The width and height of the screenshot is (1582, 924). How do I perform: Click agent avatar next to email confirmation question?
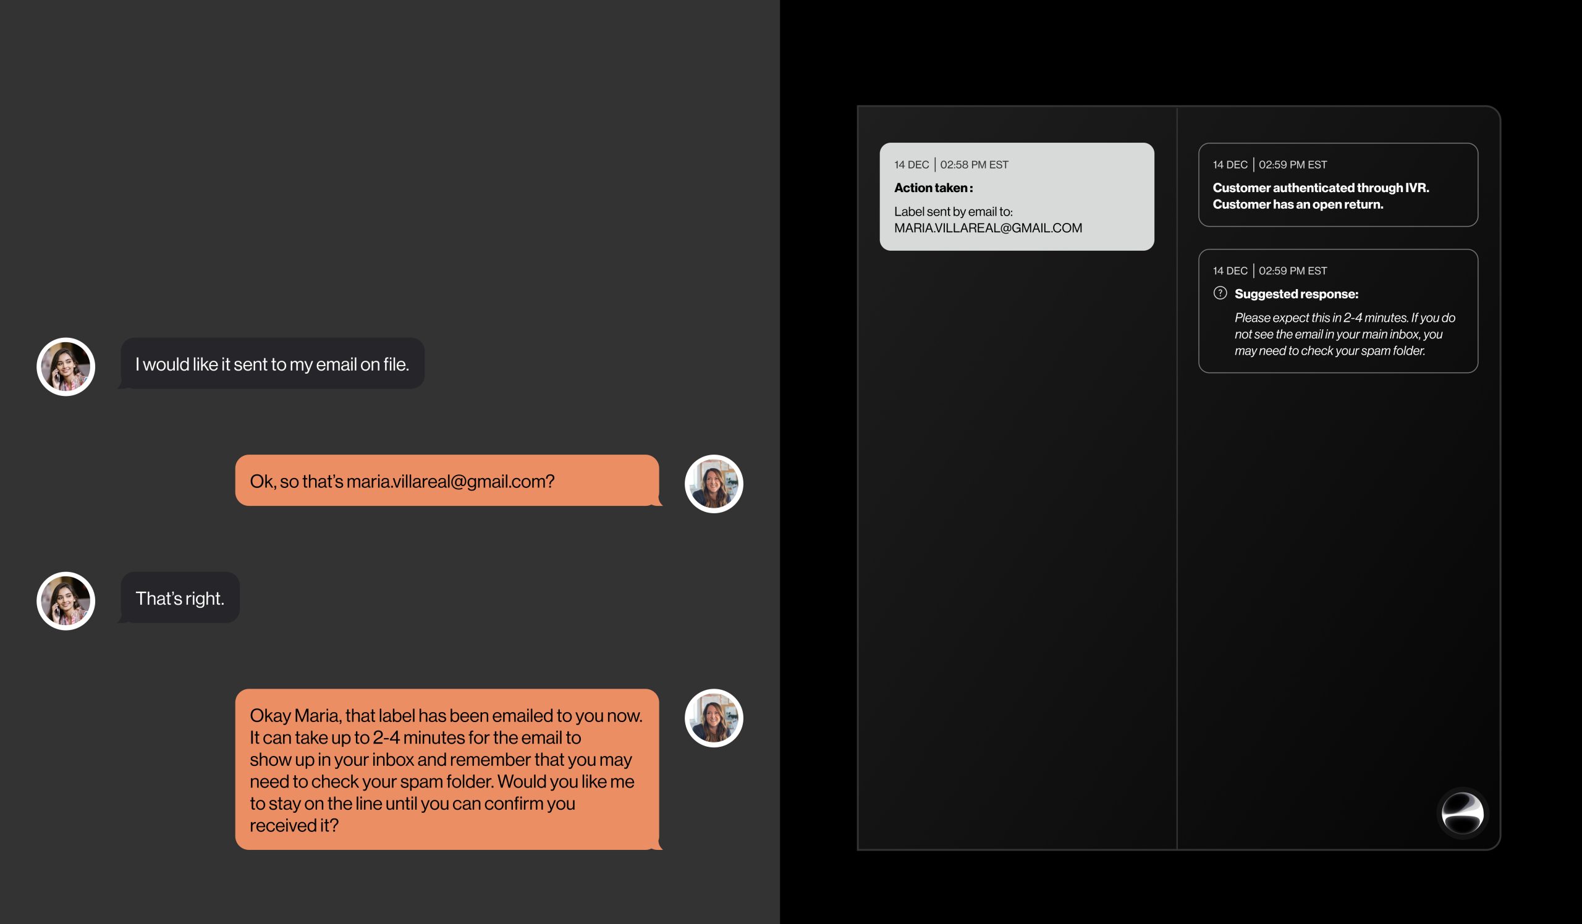tap(713, 484)
